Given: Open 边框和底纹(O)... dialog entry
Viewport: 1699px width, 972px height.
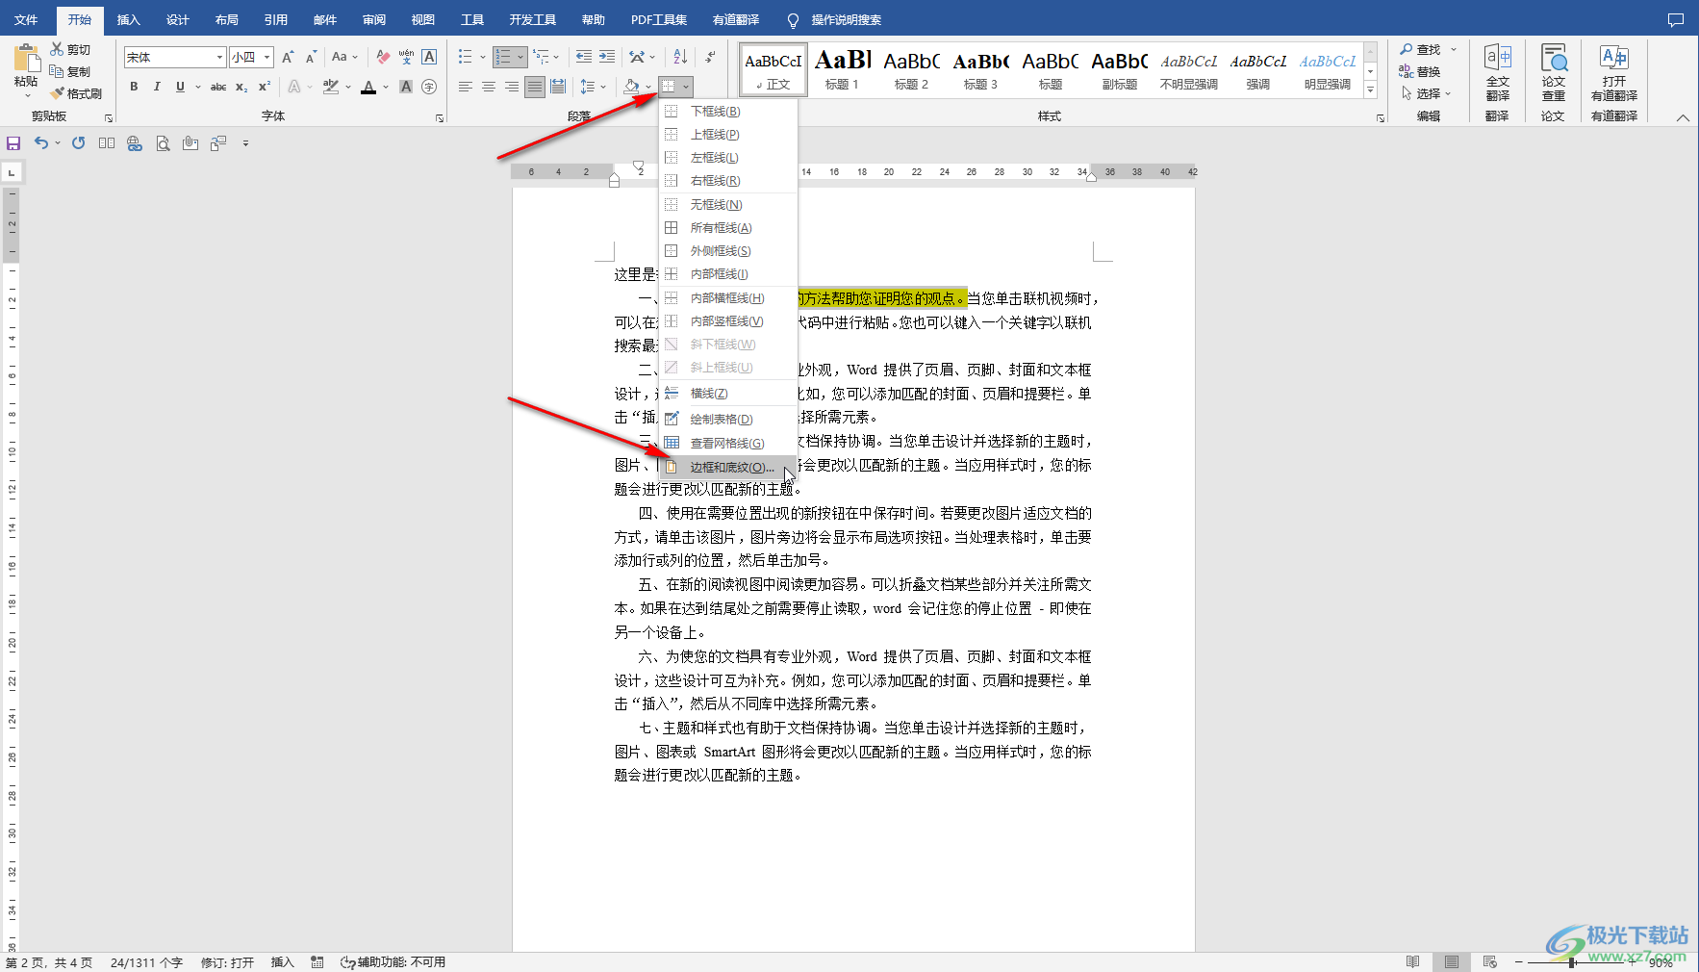Looking at the screenshot, I should (x=728, y=467).
